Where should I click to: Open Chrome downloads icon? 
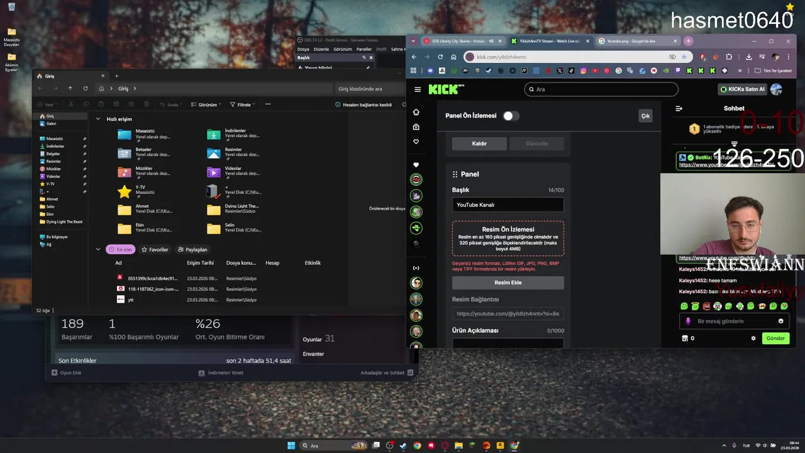(x=748, y=57)
